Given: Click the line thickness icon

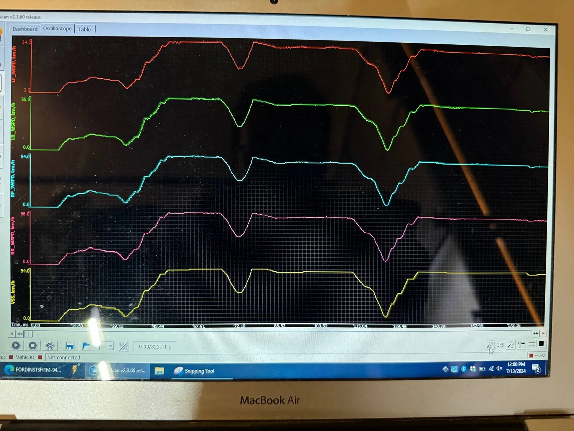Looking at the screenshot, I should click(531, 344).
